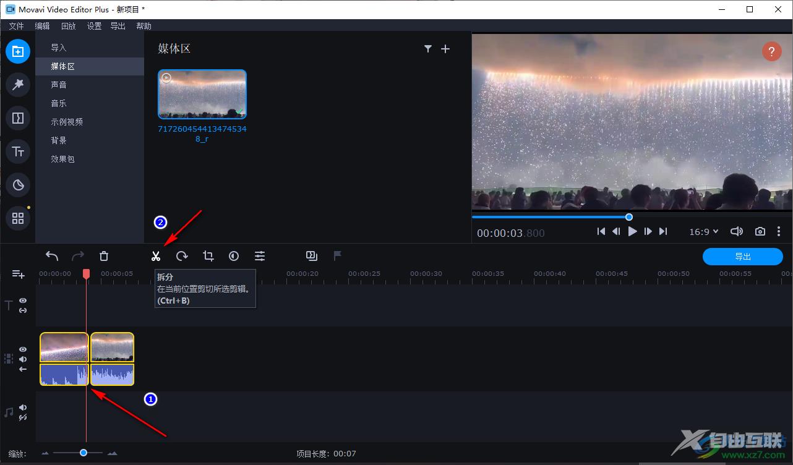Select 媒体区 in the side list

90,66
